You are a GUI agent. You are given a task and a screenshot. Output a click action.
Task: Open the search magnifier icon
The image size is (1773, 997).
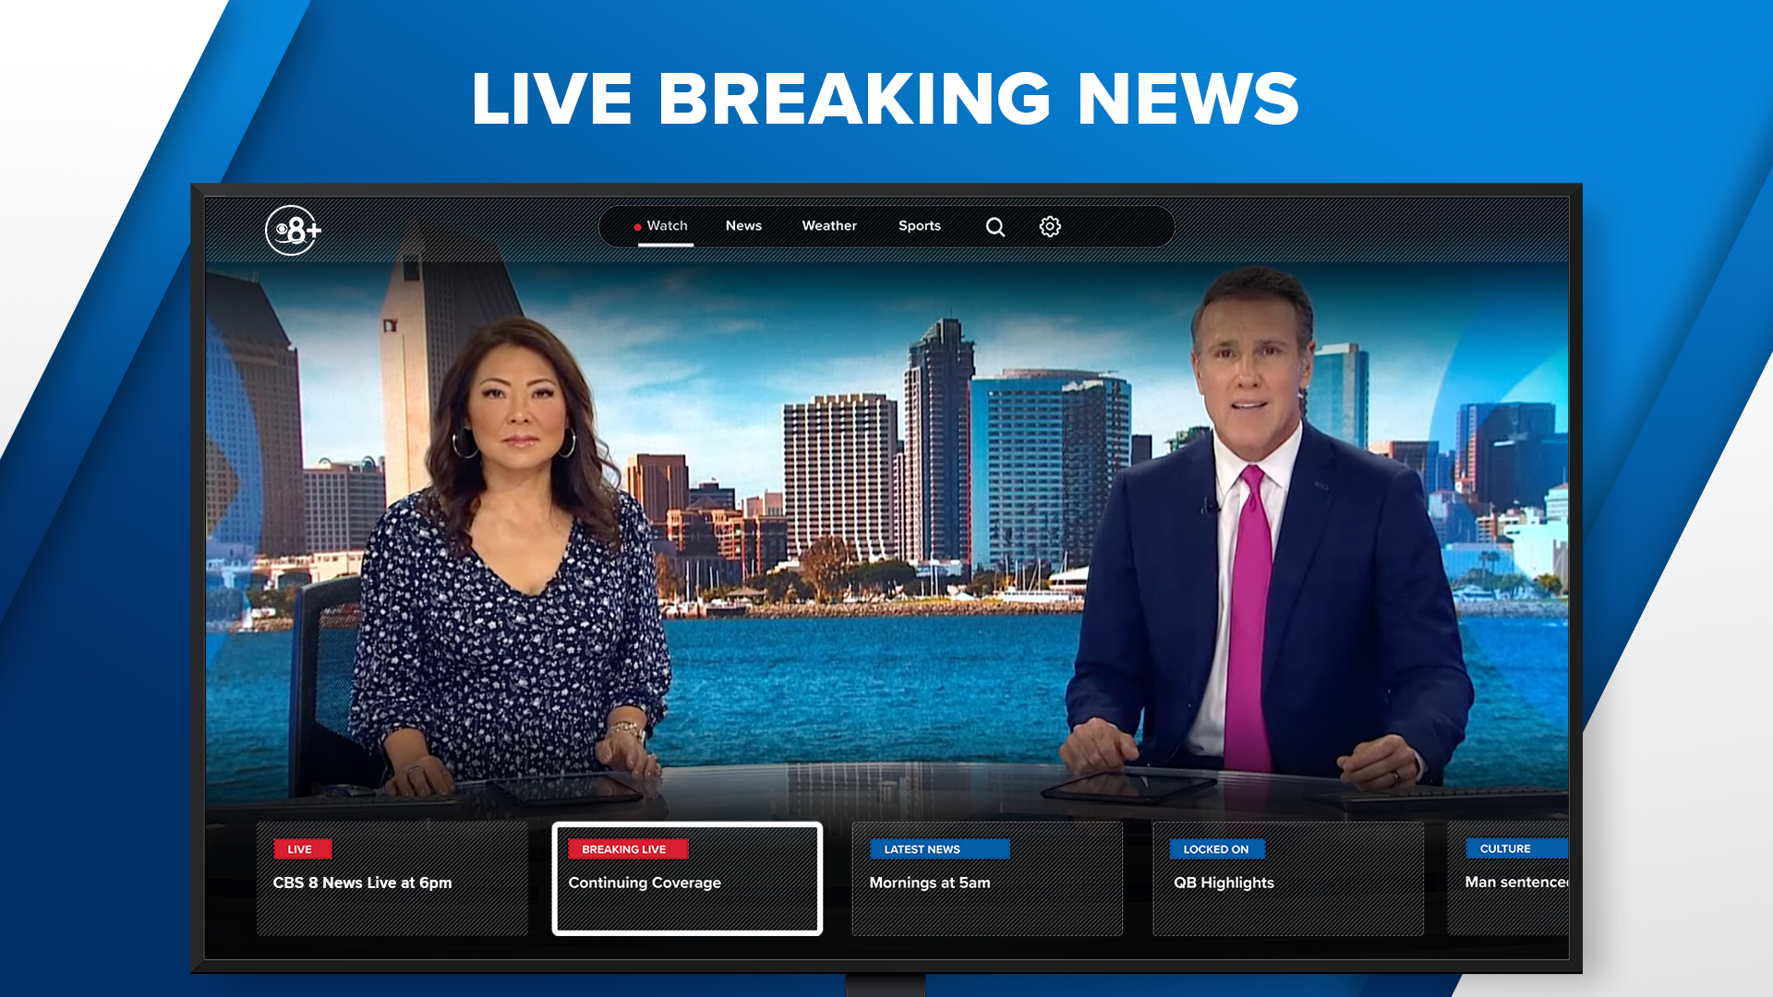pos(995,227)
